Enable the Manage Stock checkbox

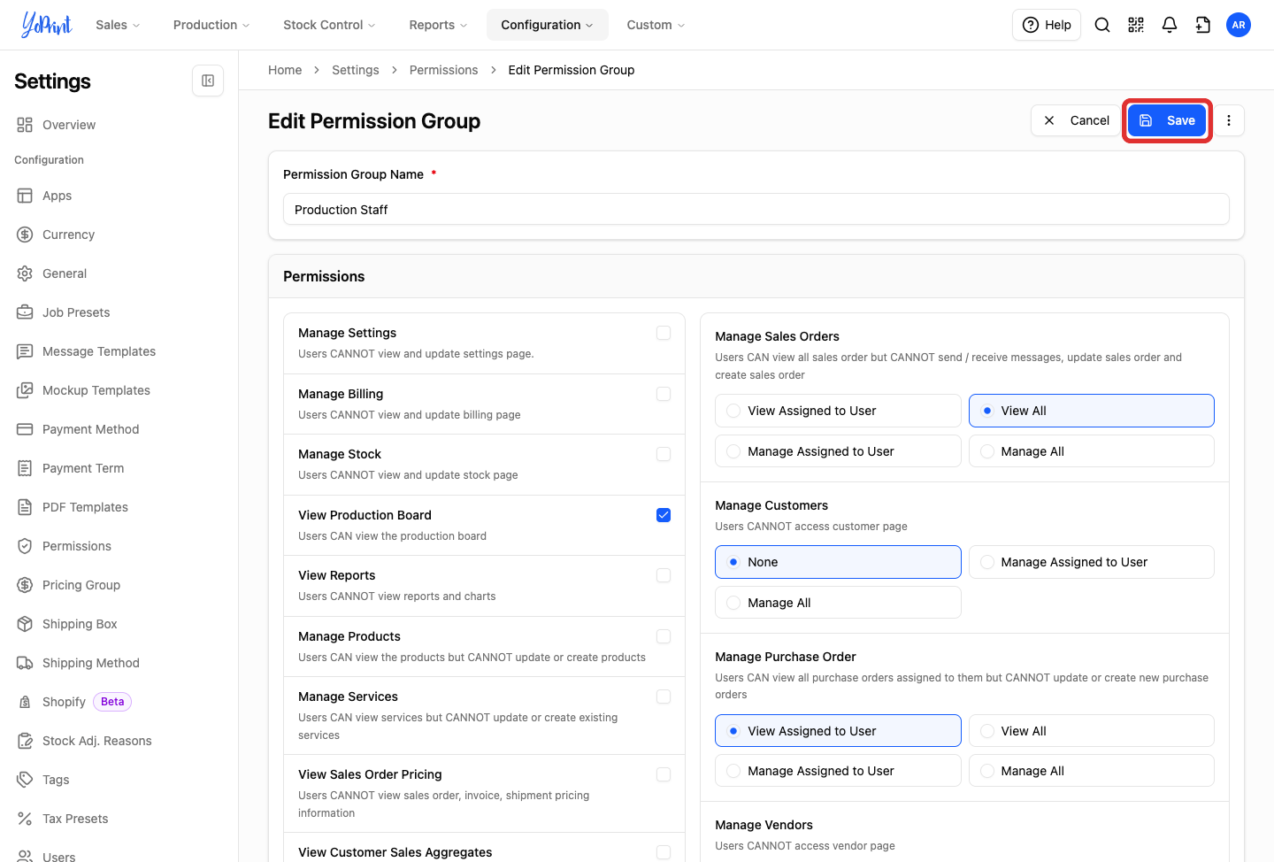click(x=664, y=454)
